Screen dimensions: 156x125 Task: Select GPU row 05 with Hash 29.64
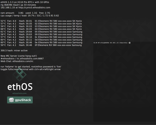click(x=41, y=32)
